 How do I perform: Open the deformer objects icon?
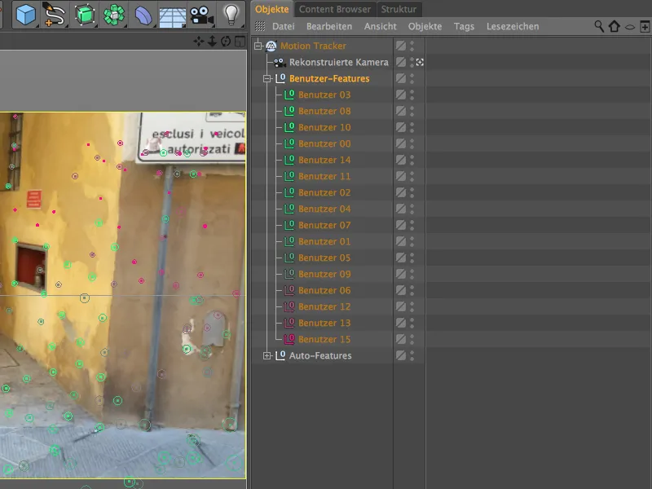coord(143,15)
